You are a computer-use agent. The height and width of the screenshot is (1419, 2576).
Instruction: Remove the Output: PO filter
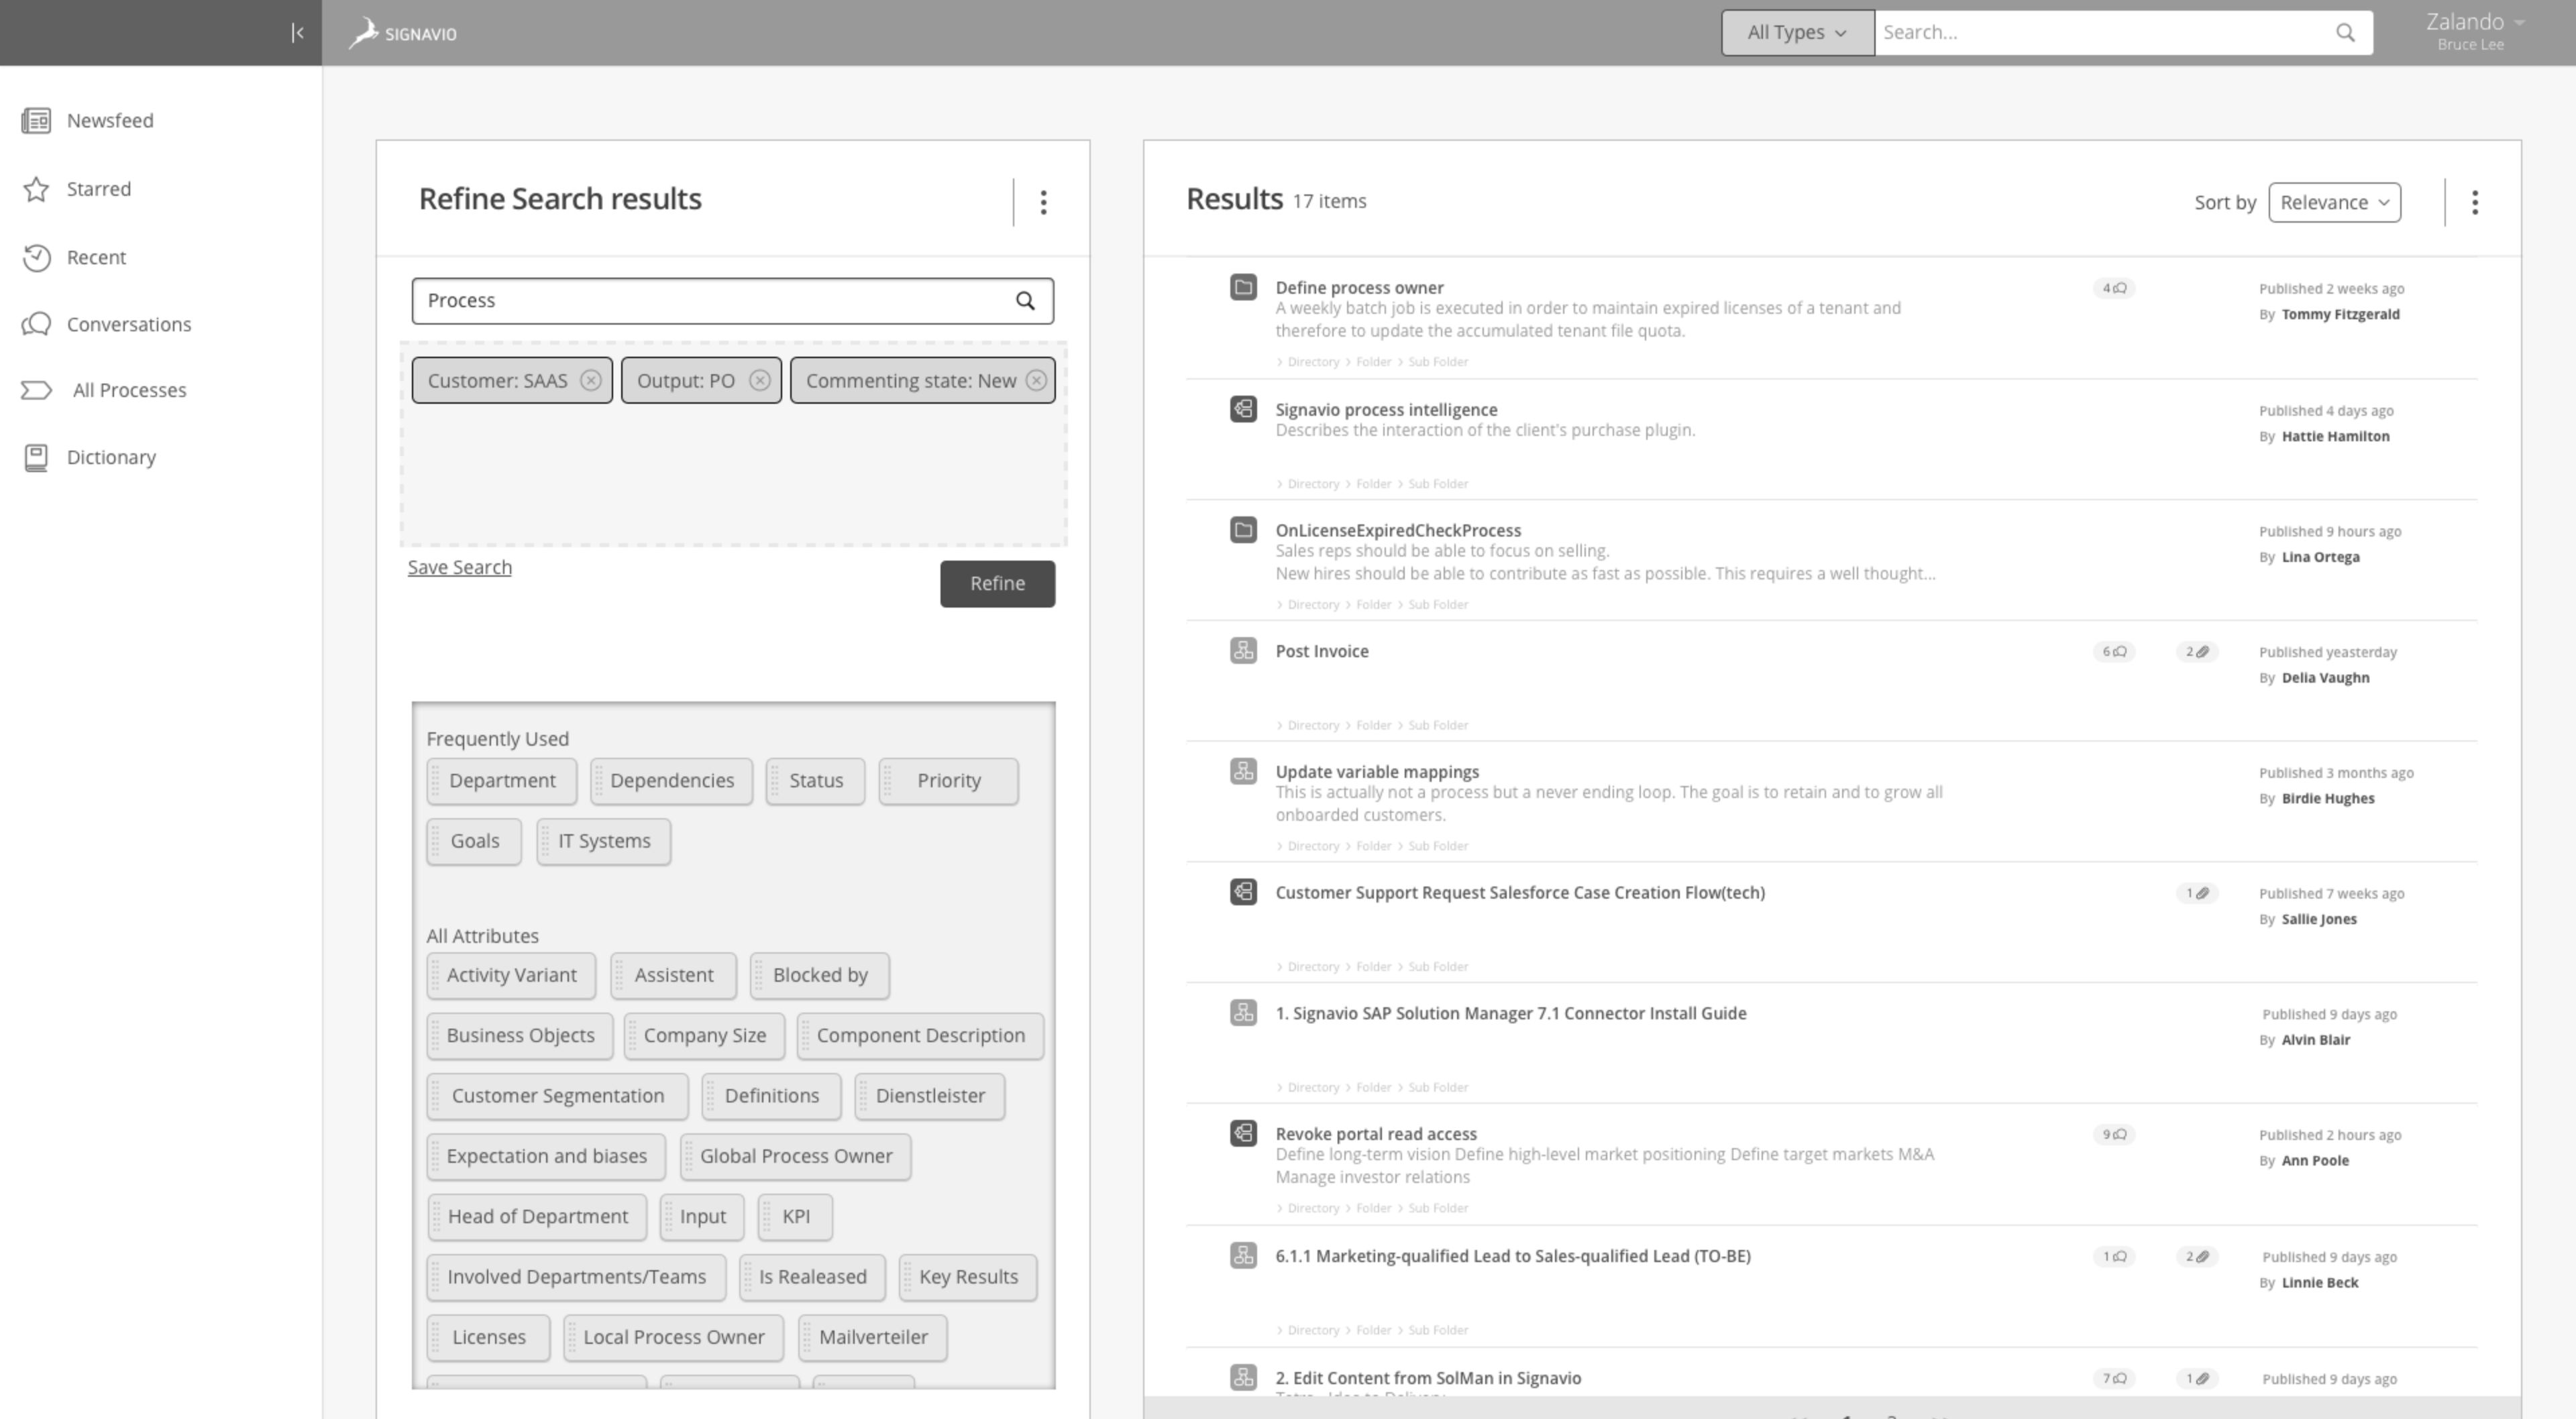point(760,381)
